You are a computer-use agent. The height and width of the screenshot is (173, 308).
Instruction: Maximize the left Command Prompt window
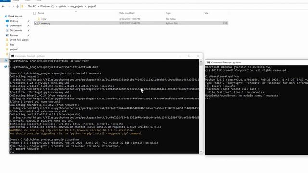[x=189, y=56]
